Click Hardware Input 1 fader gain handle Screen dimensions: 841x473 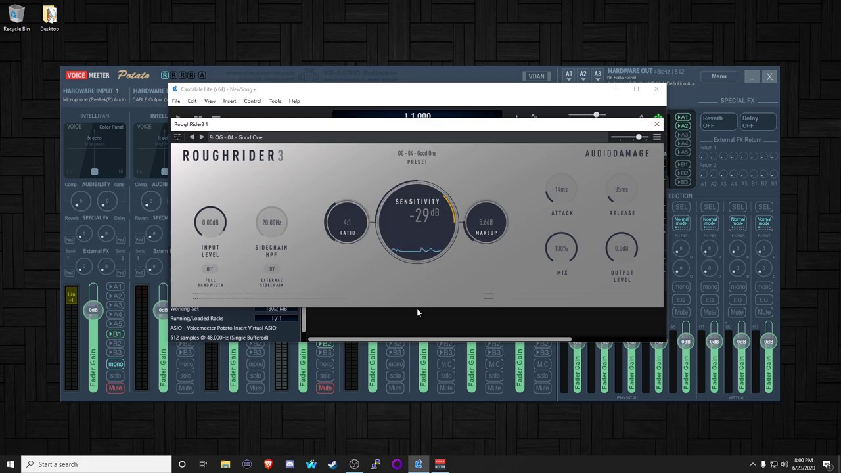pyautogui.click(x=93, y=310)
